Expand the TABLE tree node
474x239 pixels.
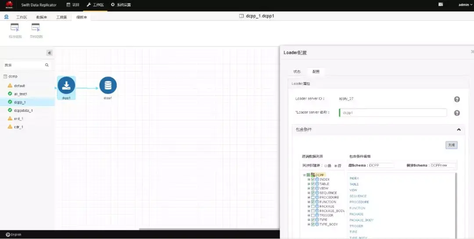pos(309,184)
